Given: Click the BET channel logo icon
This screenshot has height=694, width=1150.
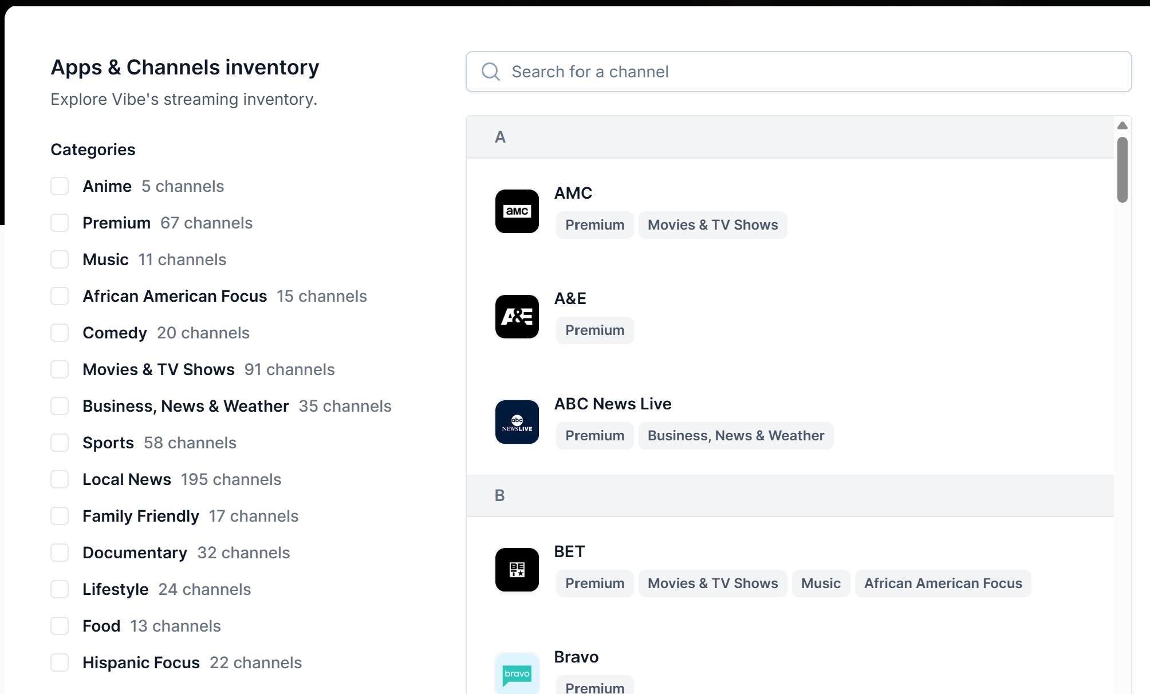Looking at the screenshot, I should (x=517, y=570).
